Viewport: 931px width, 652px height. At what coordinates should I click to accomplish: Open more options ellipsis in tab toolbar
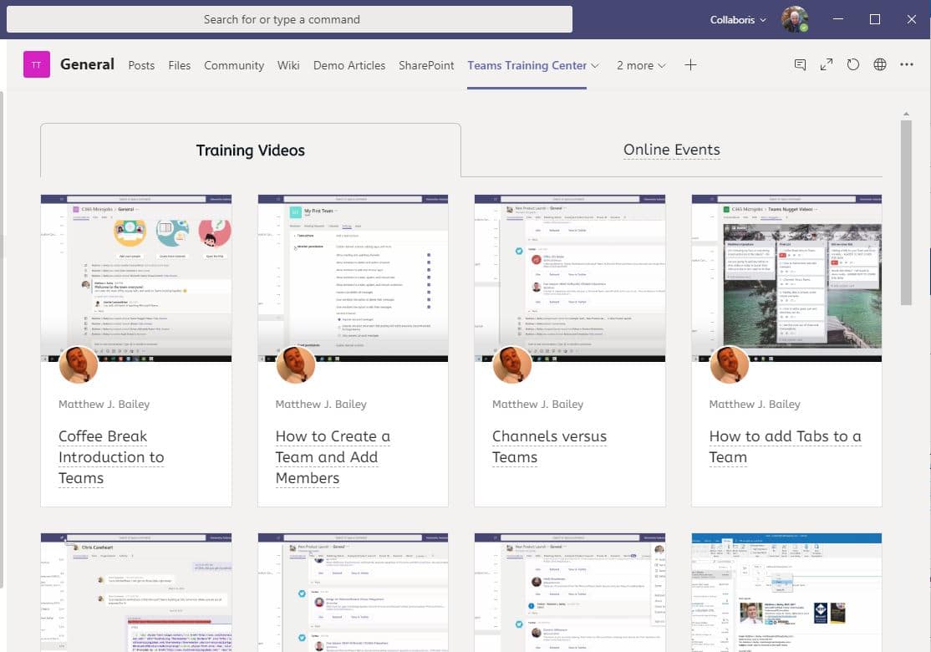pos(906,64)
